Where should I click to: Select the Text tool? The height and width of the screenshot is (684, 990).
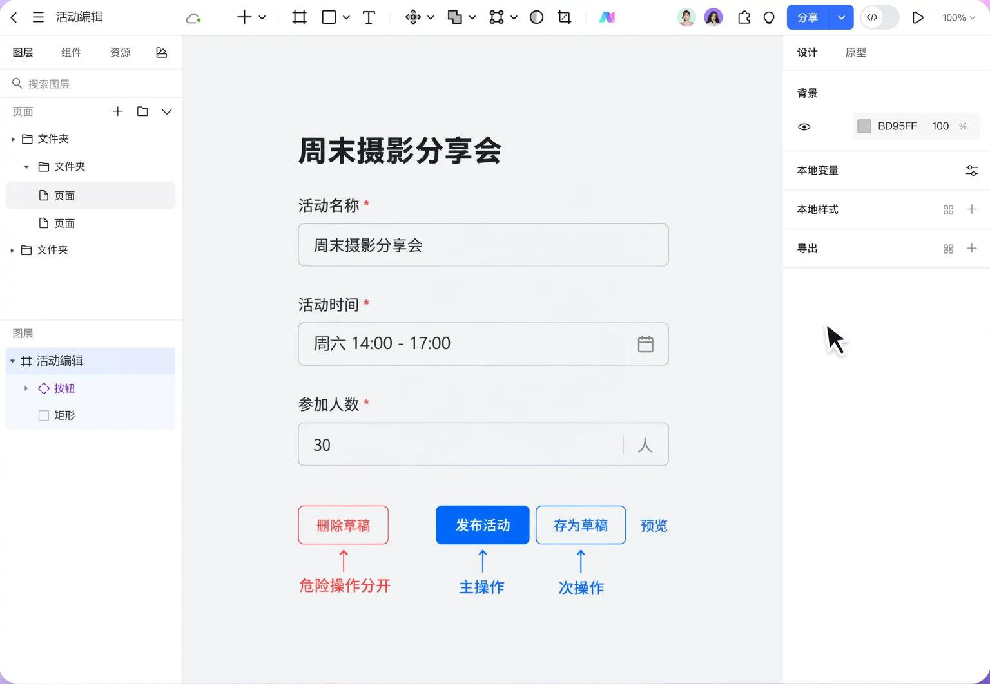pyautogui.click(x=369, y=17)
